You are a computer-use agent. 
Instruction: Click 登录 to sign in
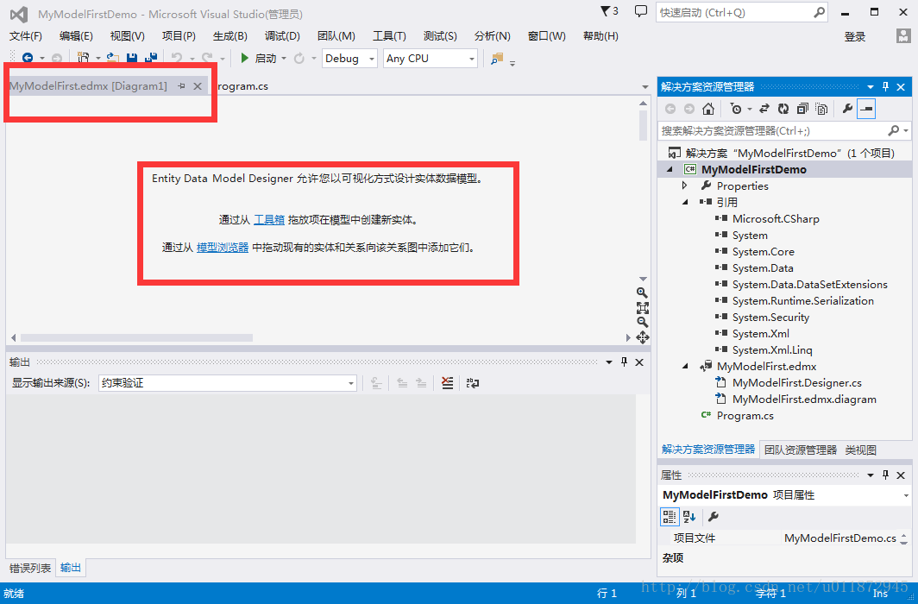pos(855,37)
